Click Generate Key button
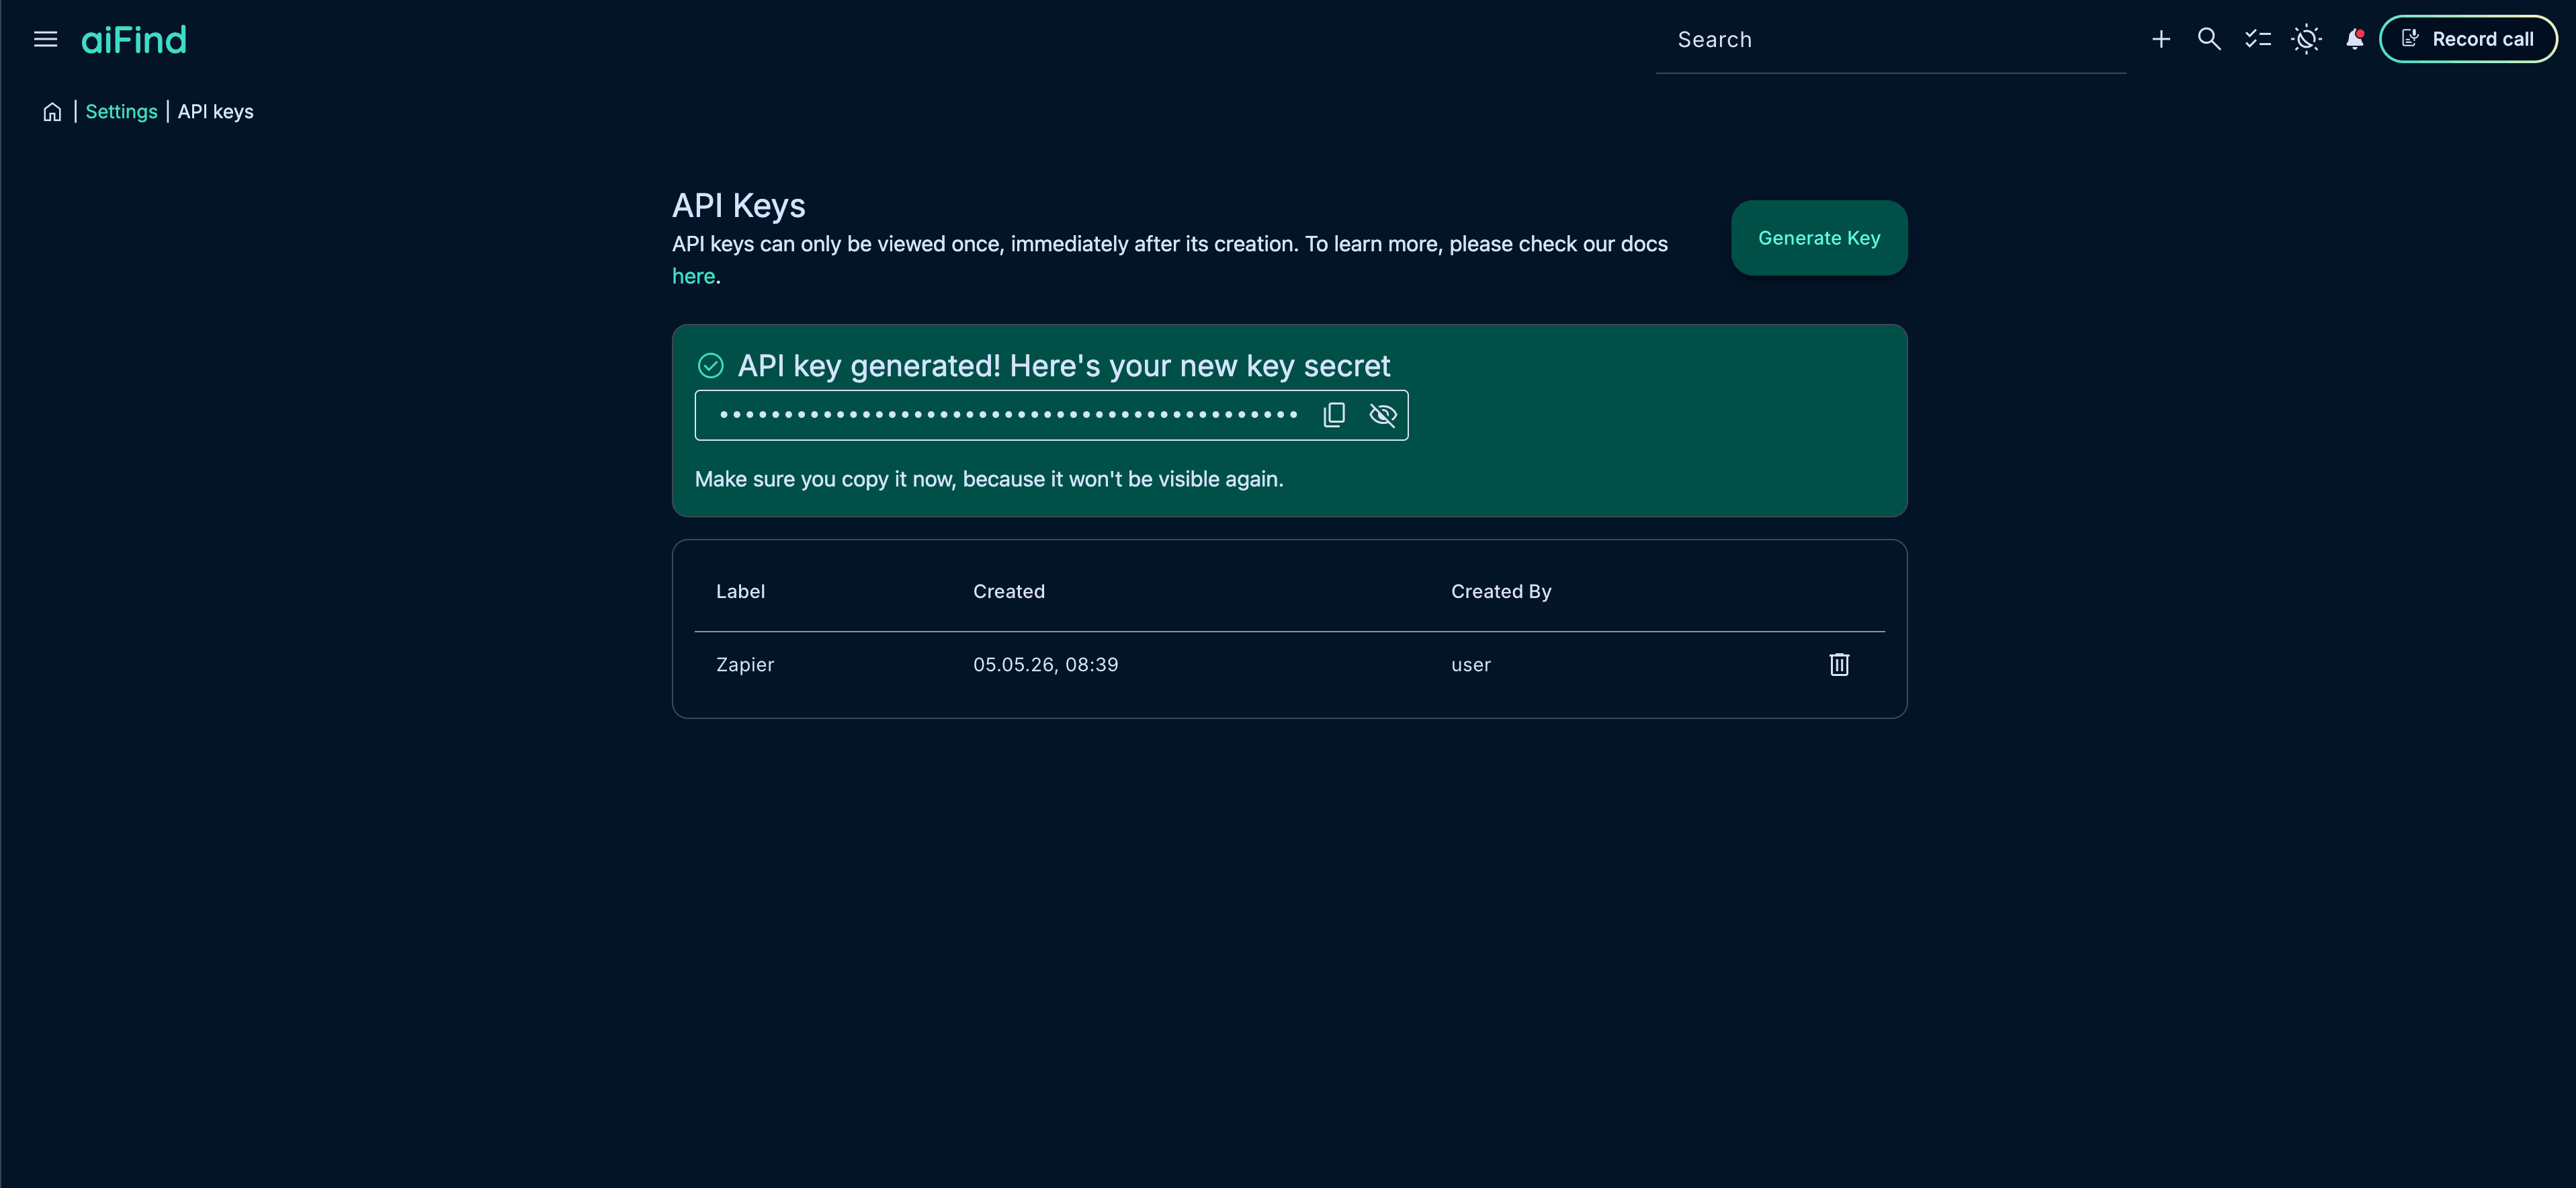Viewport: 2576px width, 1188px height. tap(1819, 238)
